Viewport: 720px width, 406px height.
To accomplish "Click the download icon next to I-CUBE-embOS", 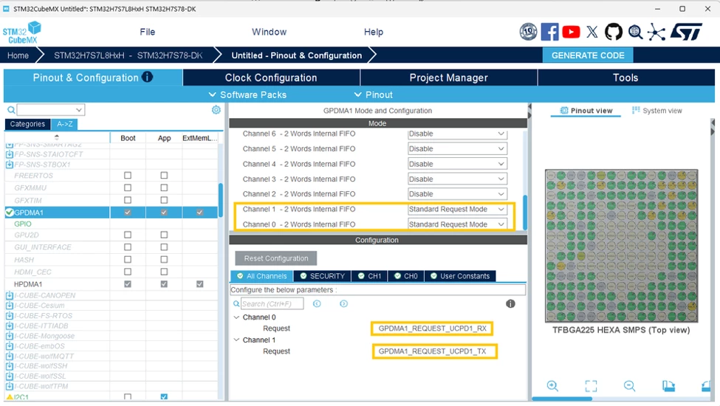I will (9, 346).
